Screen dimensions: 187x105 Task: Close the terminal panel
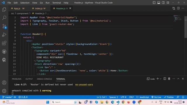pos(183,79)
